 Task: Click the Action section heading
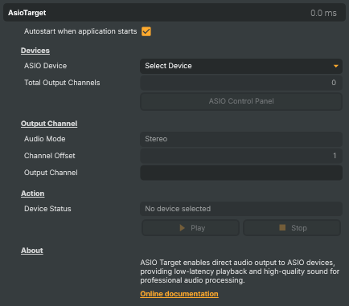pyautogui.click(x=33, y=194)
